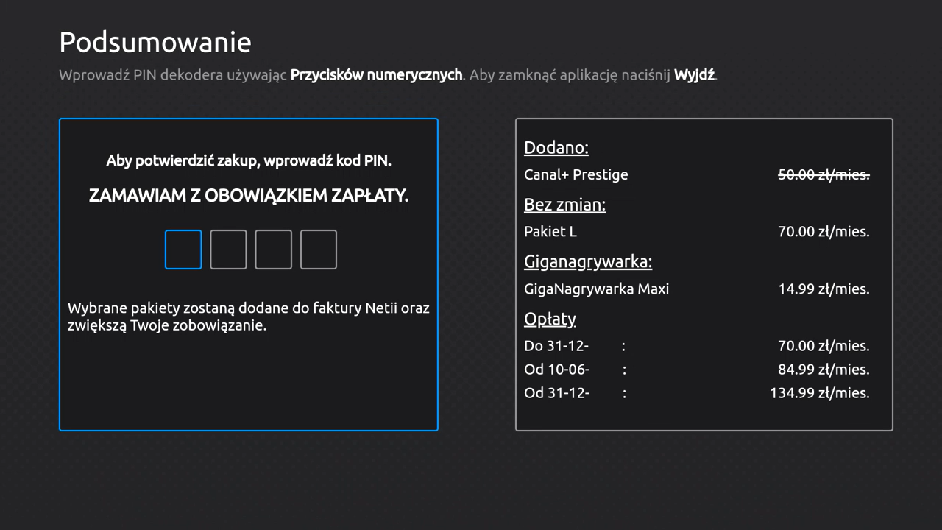Click the ZAMAWIAM Z OBOWIĄZKIEM ZAPŁATY confirmation text
942x530 pixels.
point(248,195)
